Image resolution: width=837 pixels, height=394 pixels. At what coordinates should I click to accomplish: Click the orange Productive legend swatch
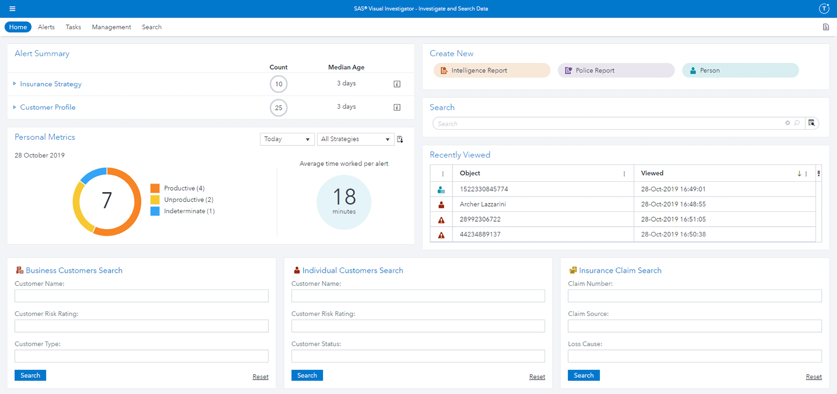click(x=155, y=188)
